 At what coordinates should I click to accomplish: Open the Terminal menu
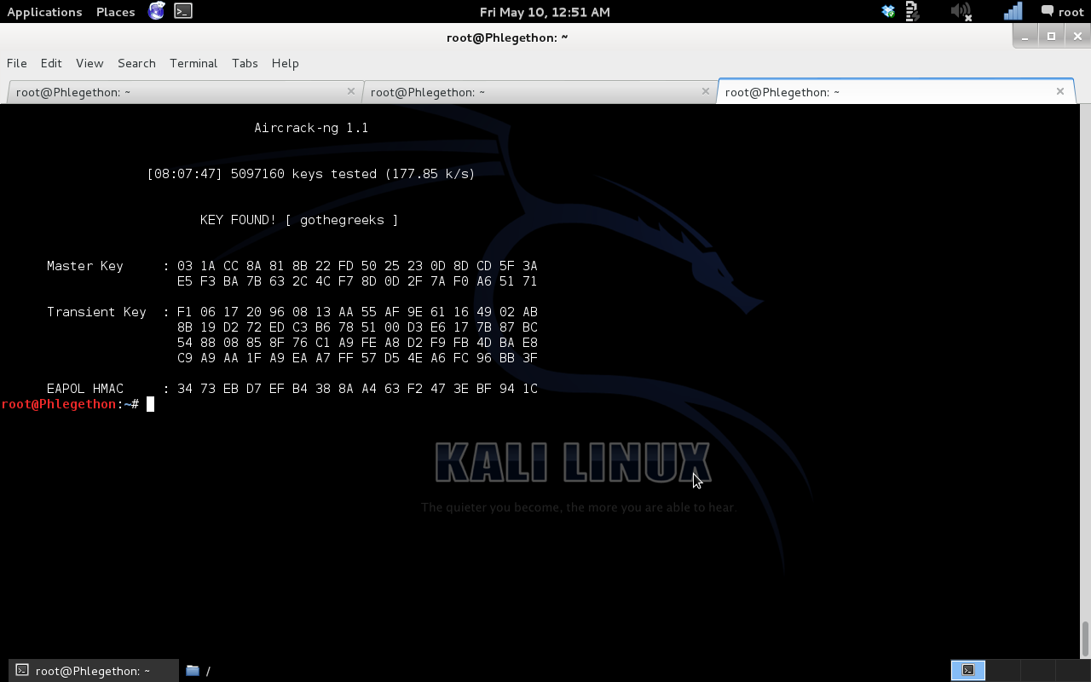point(193,63)
